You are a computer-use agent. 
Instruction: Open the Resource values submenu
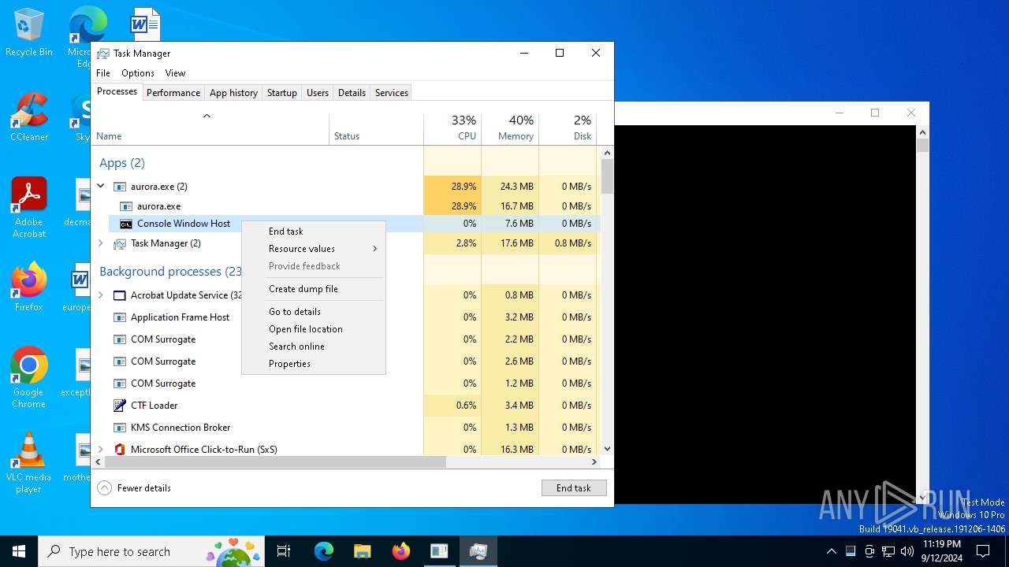pos(314,249)
